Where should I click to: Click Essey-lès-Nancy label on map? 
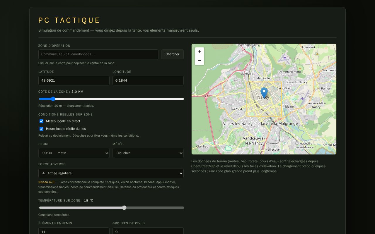coord(296,82)
